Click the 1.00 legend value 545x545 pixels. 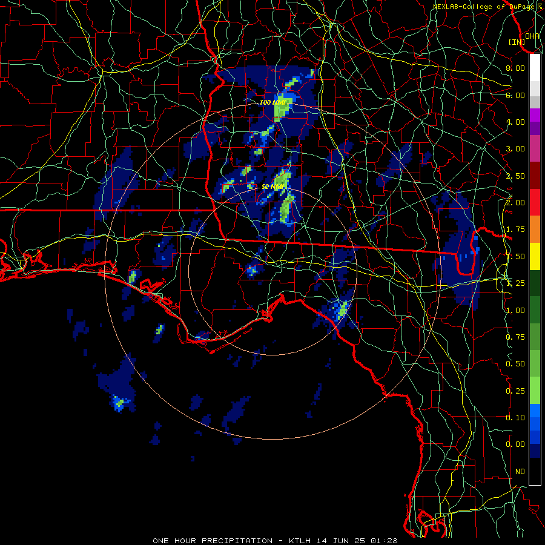pos(515,311)
